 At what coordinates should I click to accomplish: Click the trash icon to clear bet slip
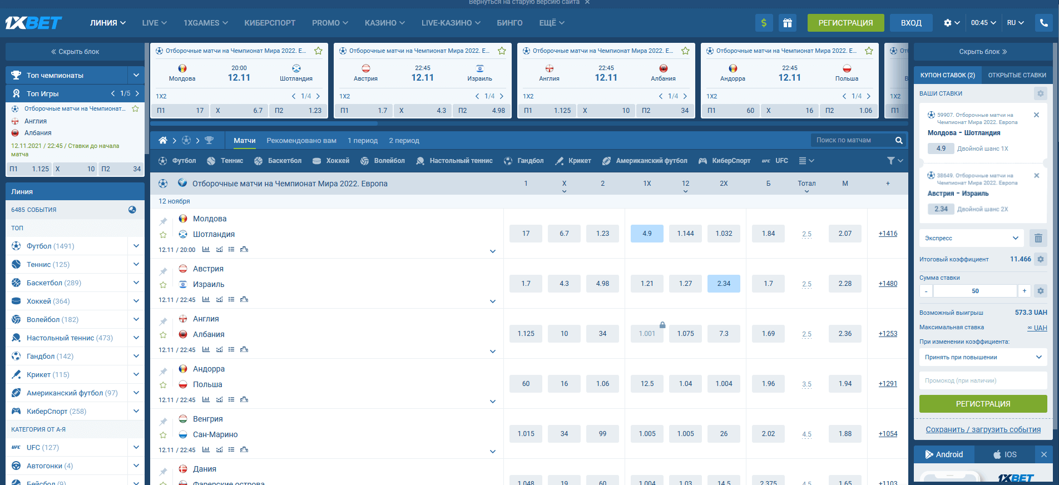click(1038, 238)
